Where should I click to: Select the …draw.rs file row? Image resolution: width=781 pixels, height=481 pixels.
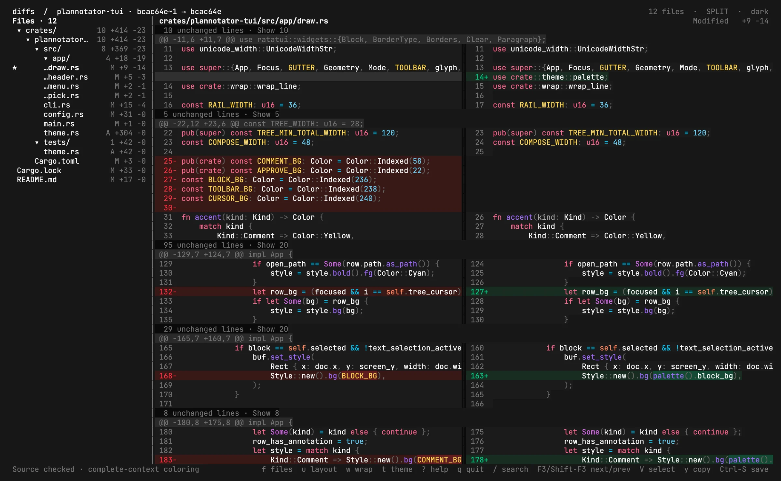point(79,68)
